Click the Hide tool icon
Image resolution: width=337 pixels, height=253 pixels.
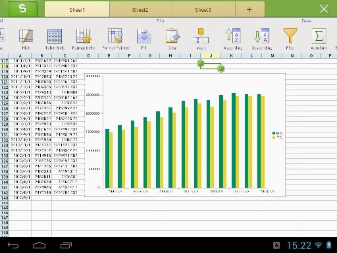tap(26, 36)
